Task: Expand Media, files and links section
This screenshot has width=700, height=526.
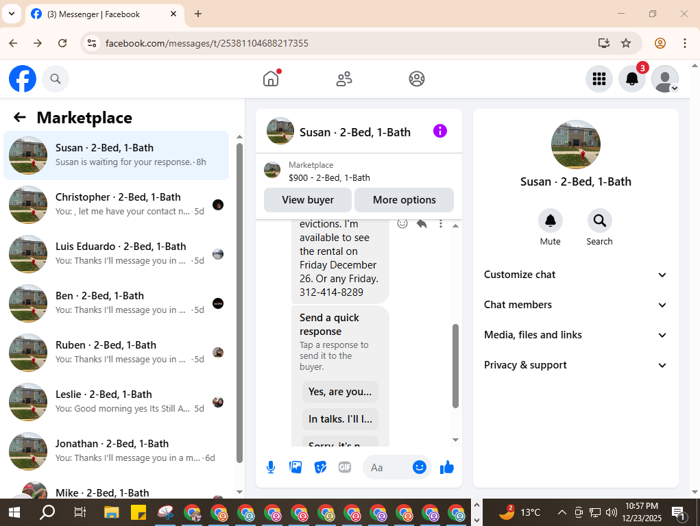Action: pyautogui.click(x=575, y=335)
